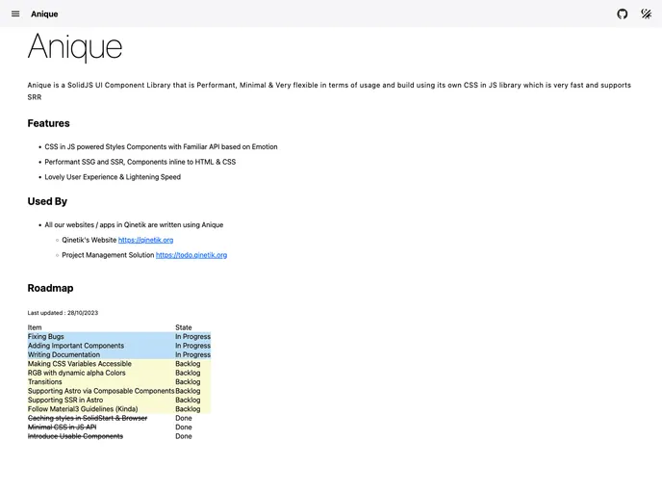Screen dimensions: 662x493
Task: Click the large Anique page heading
Action: (75, 47)
